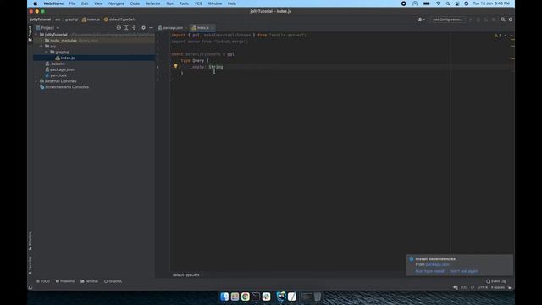Click the Apple menu logo
542x305 pixels.
pos(35,3)
